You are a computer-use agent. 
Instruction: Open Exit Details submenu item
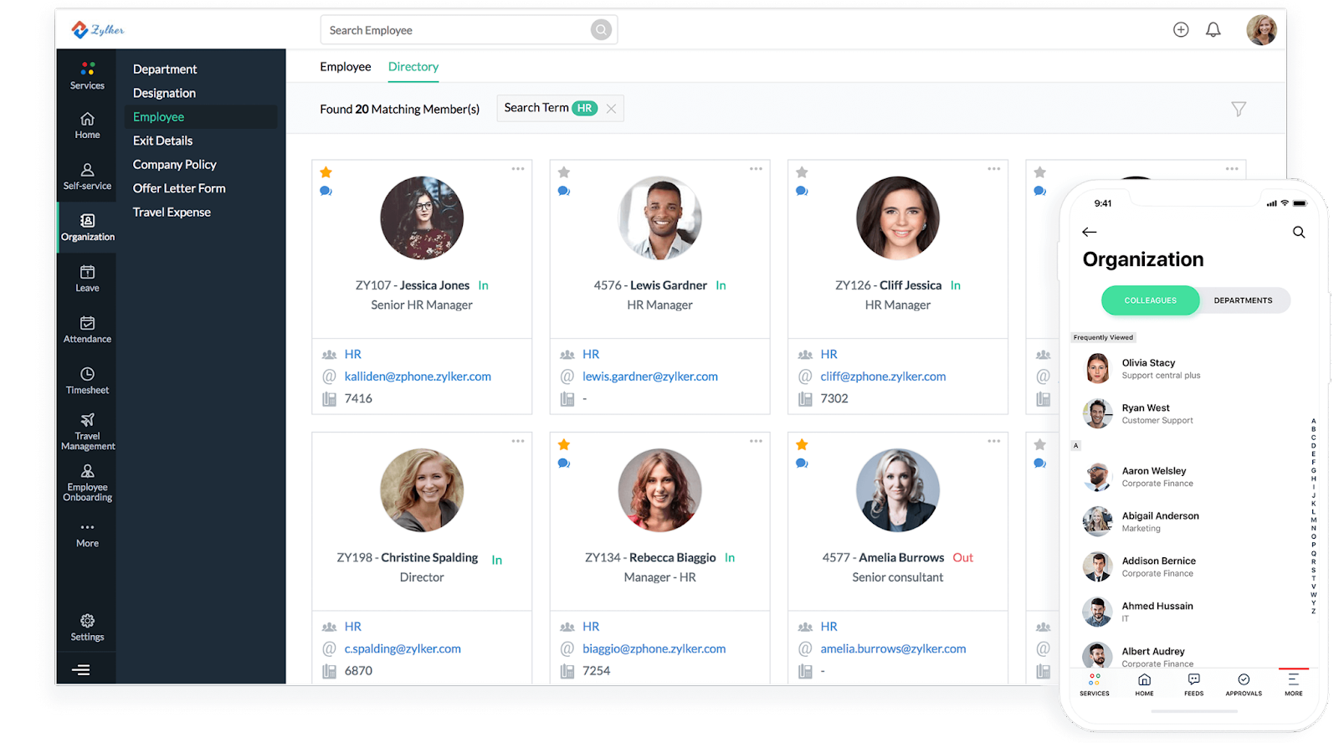(162, 141)
